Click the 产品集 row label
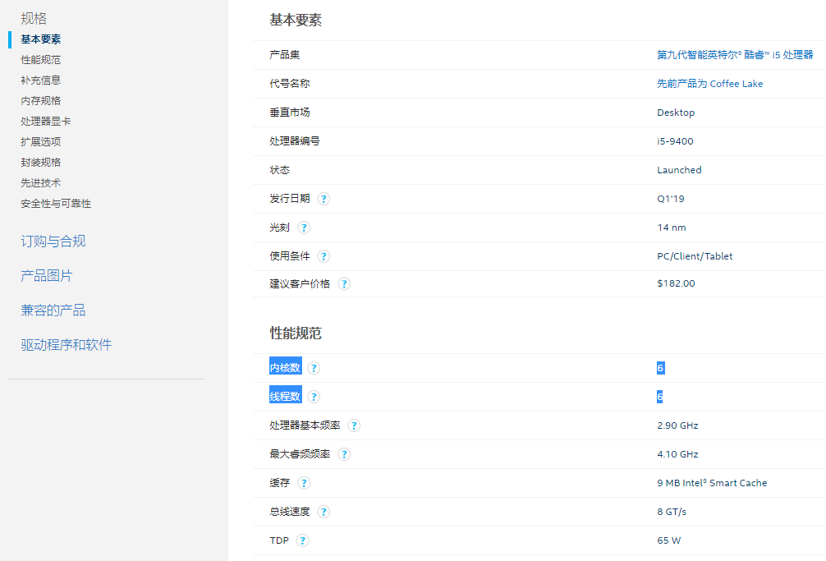This screenshot has width=826, height=561. 284,55
